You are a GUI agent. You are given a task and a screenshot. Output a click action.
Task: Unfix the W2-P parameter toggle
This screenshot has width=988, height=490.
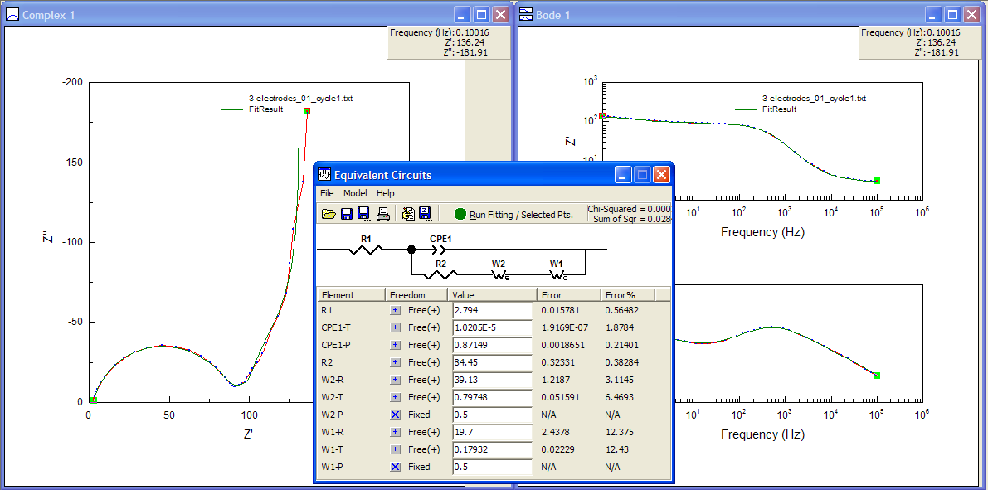coord(395,415)
